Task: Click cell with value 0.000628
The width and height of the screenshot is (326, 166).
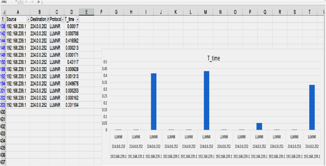Action: point(72,69)
